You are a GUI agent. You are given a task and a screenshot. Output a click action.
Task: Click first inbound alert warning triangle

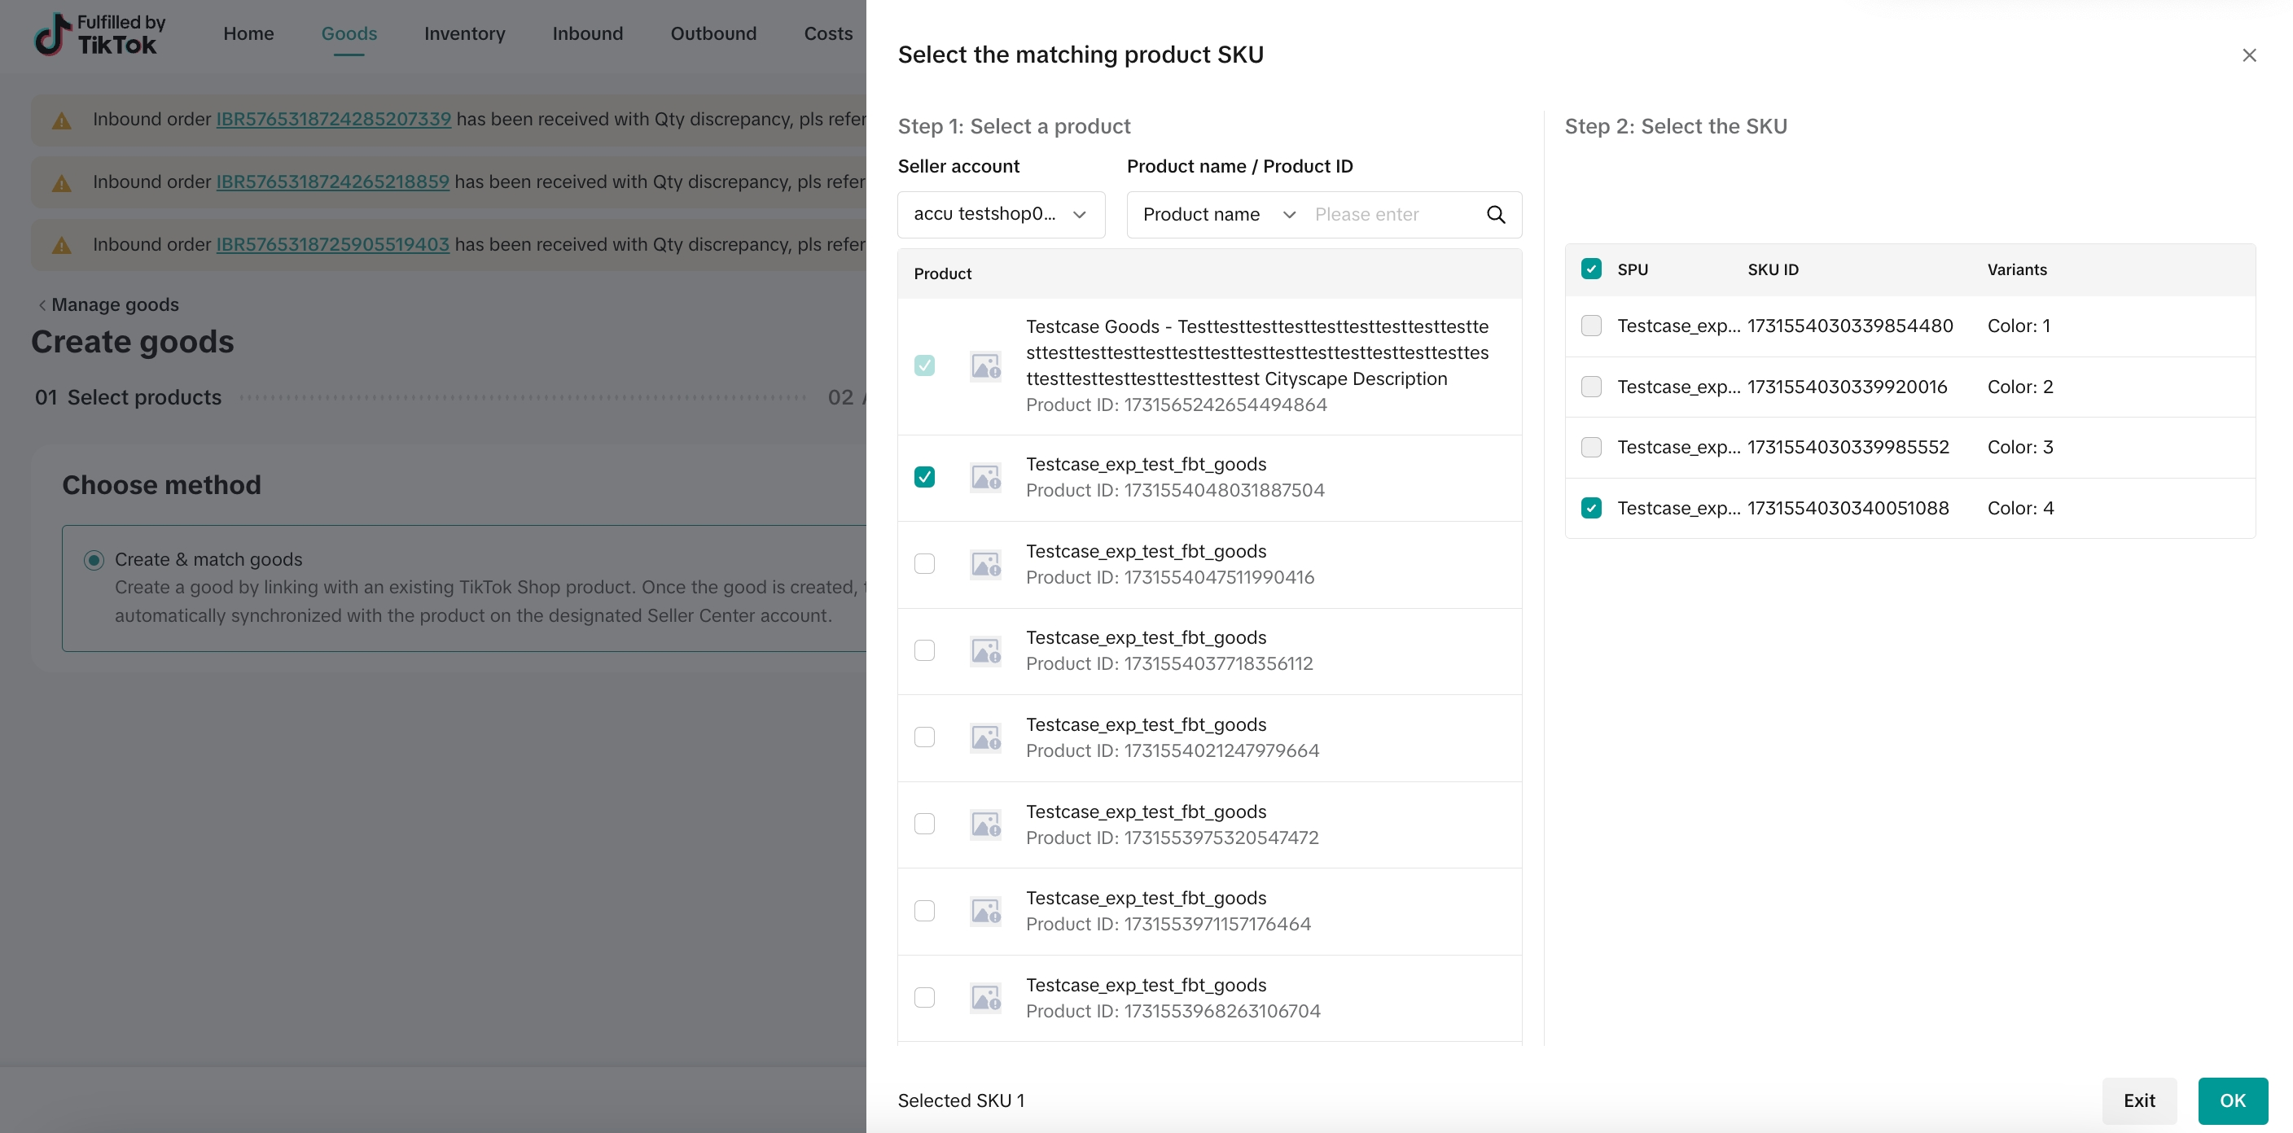[61, 120]
